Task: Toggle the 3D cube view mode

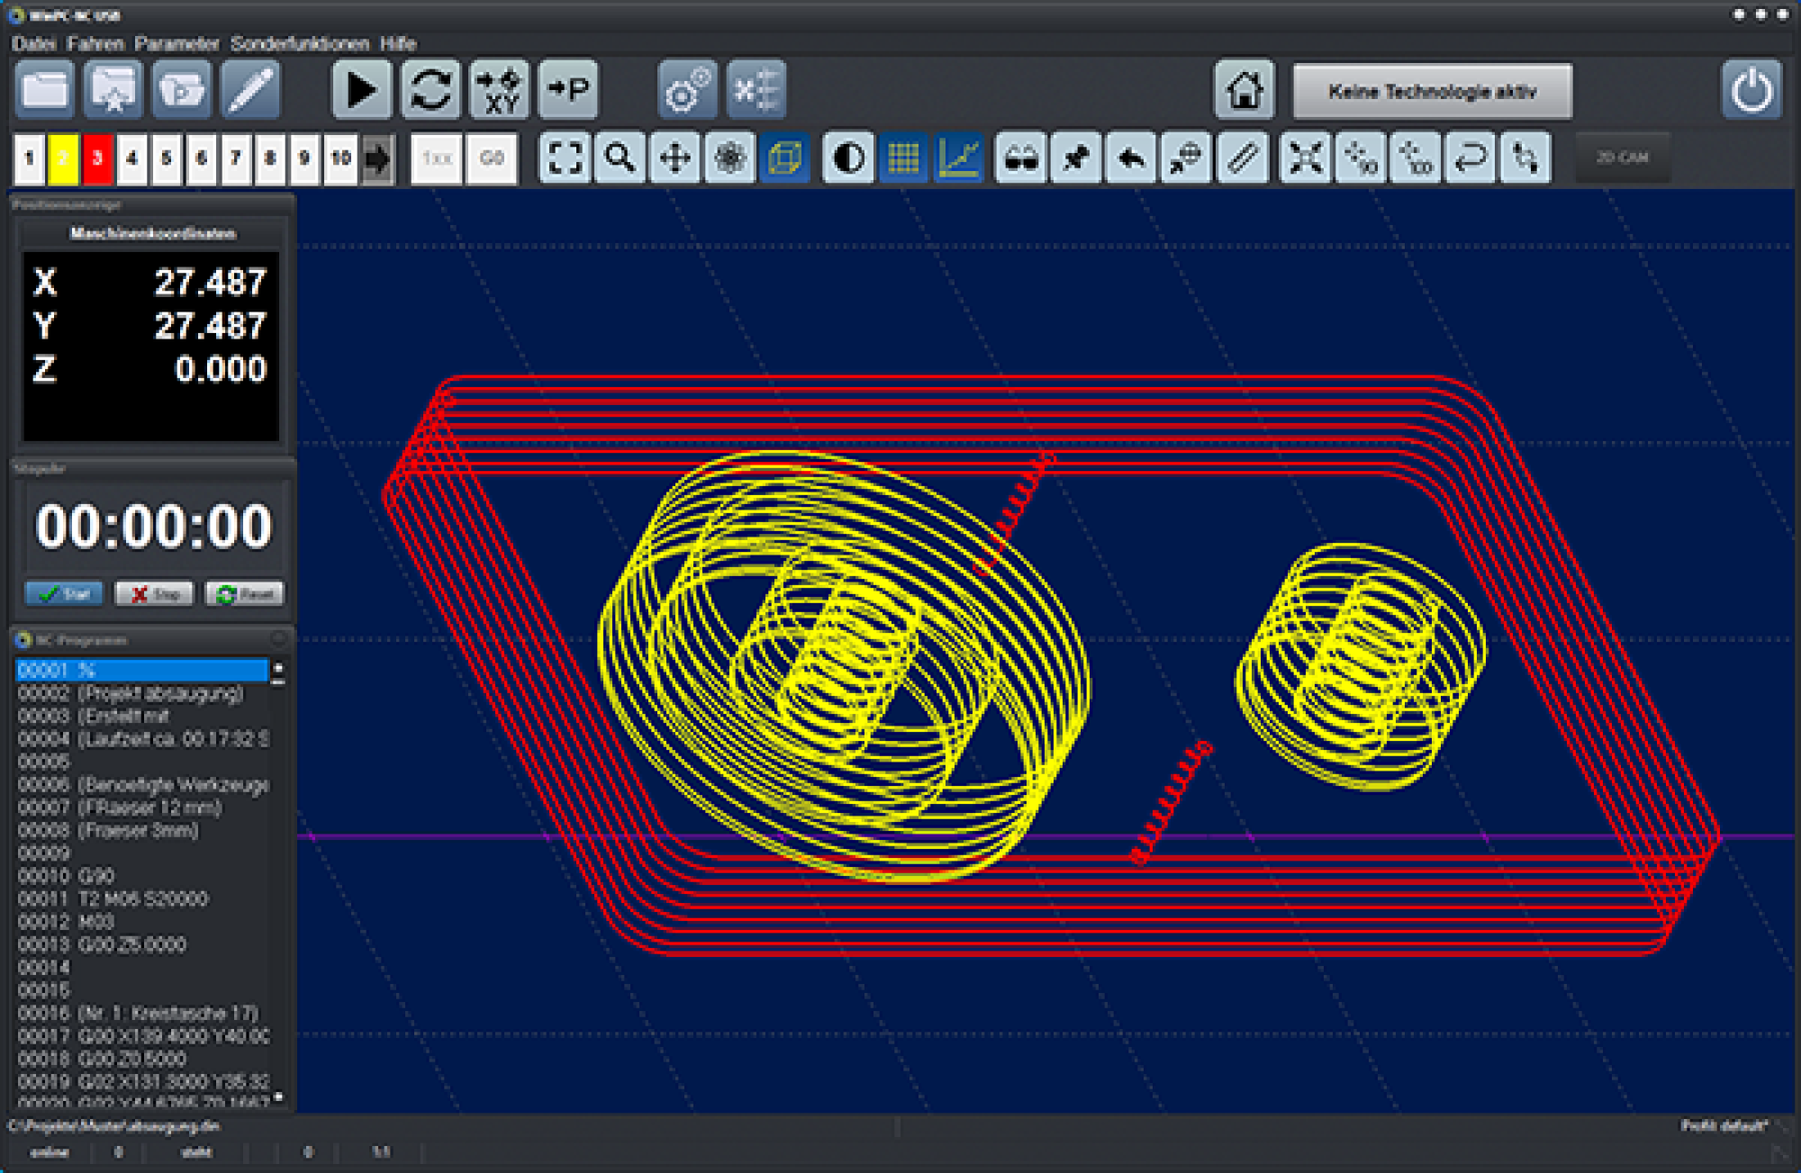Action: tap(784, 158)
